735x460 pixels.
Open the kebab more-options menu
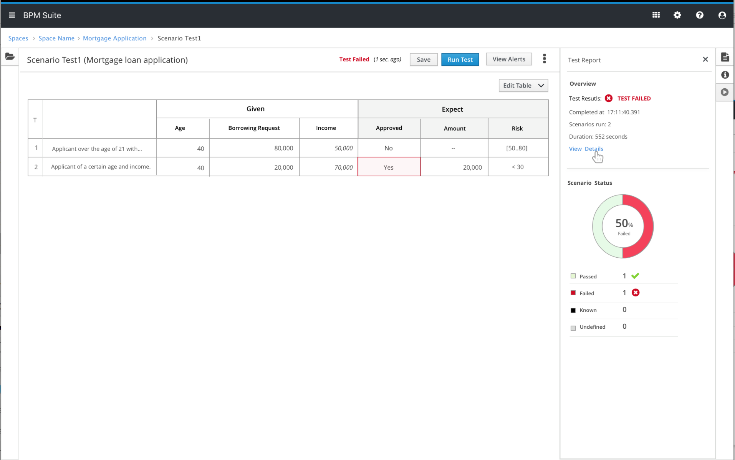[x=544, y=59]
